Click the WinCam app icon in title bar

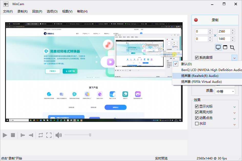6,4
